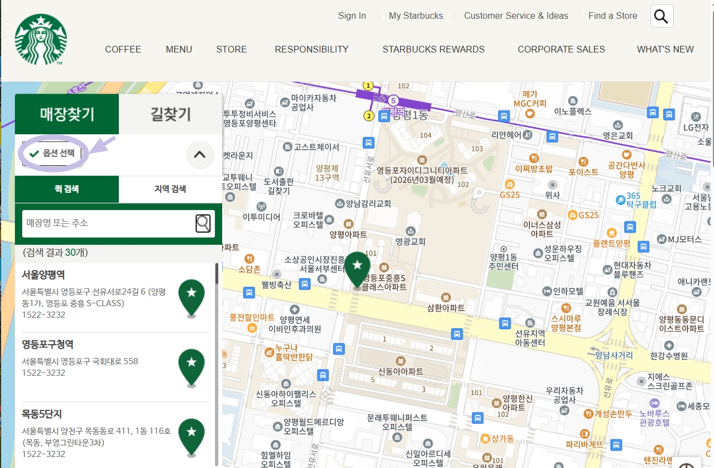Click the 스시마루 양평본점 restaurant icon
Screen dimensions: 714x468
(565, 308)
